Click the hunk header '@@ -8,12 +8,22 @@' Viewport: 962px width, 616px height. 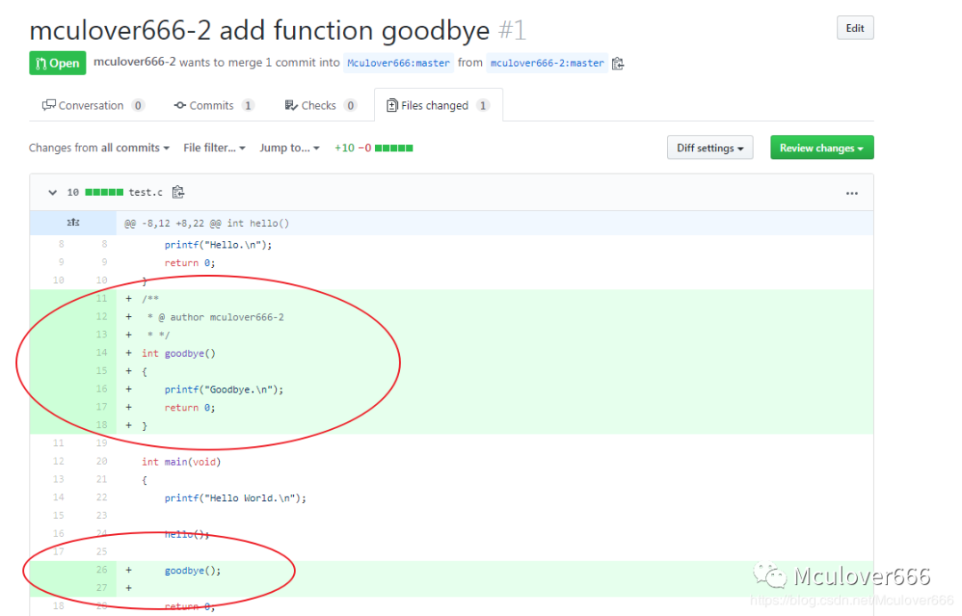[x=206, y=223]
